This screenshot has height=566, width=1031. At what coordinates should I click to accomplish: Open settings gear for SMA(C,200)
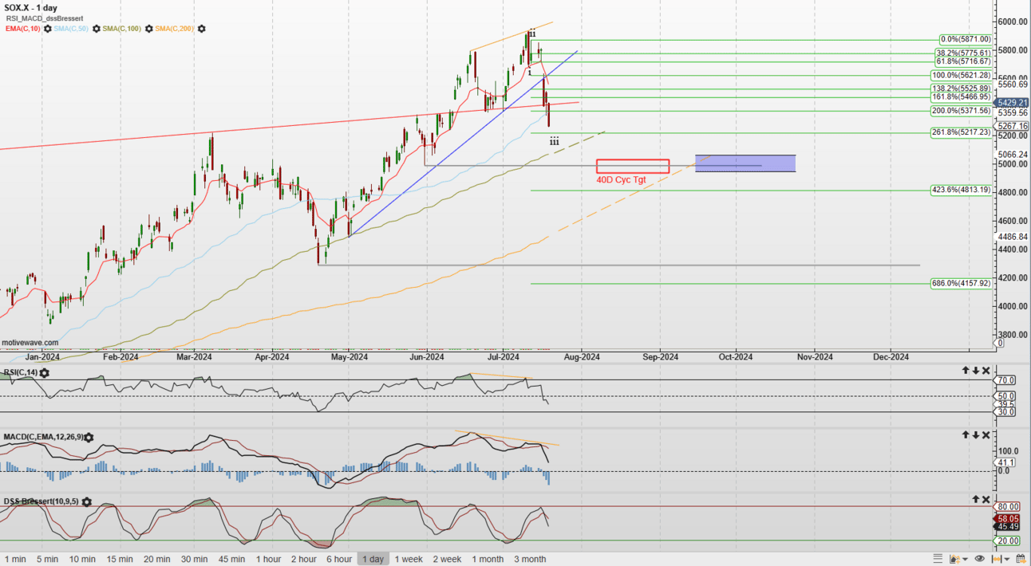[x=201, y=29]
